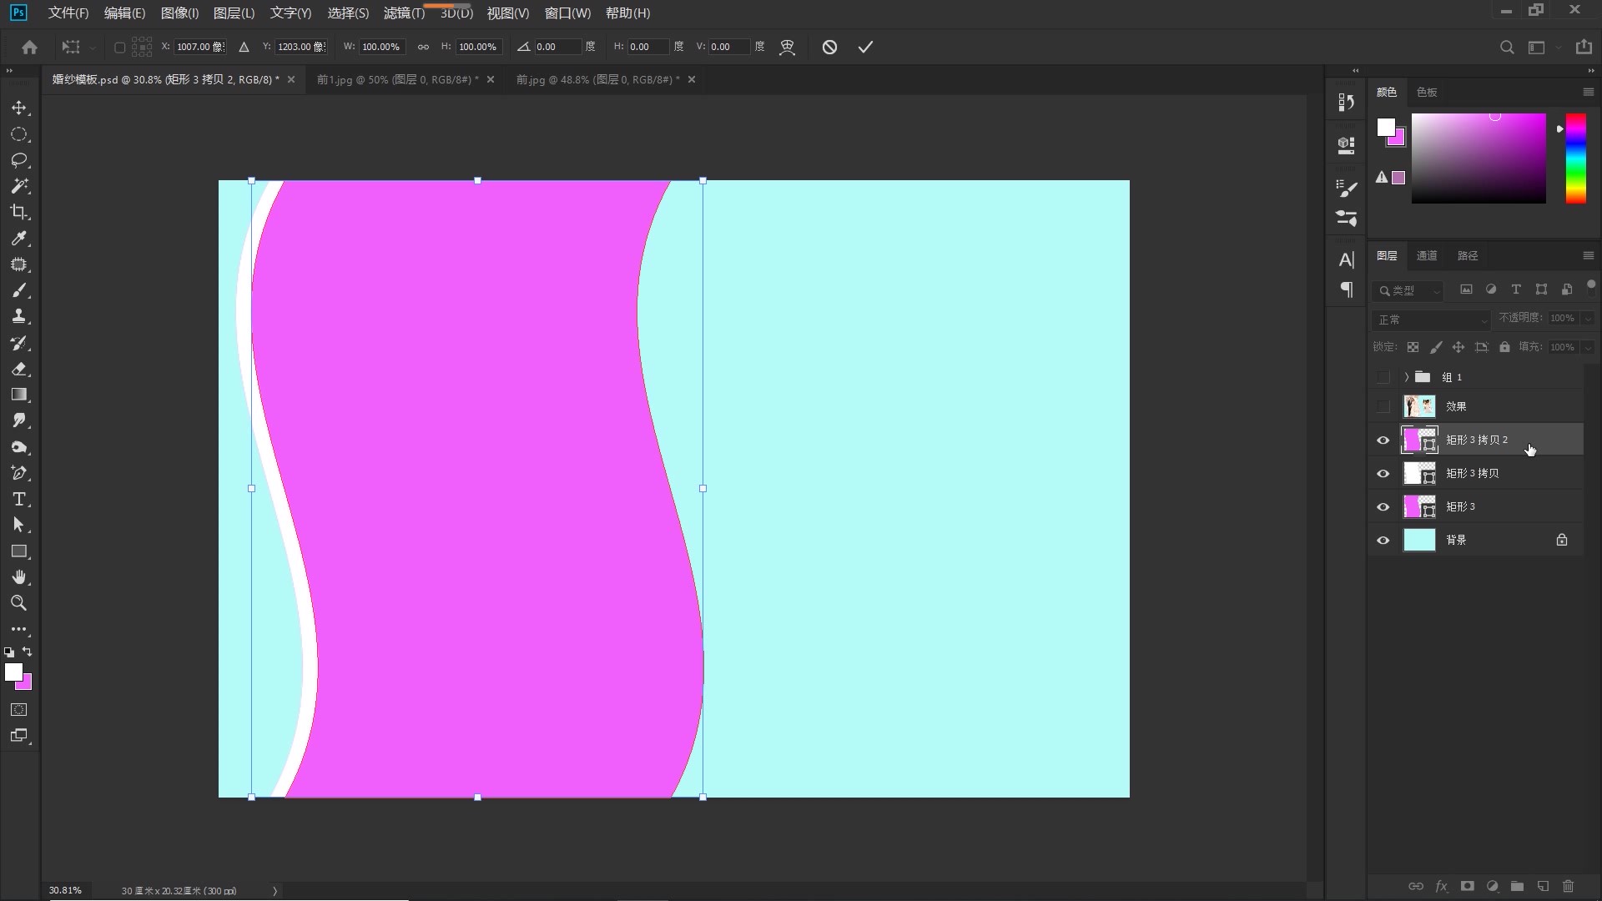The width and height of the screenshot is (1602, 901).
Task: Select the Zoom tool in toolbar
Action: [18, 603]
